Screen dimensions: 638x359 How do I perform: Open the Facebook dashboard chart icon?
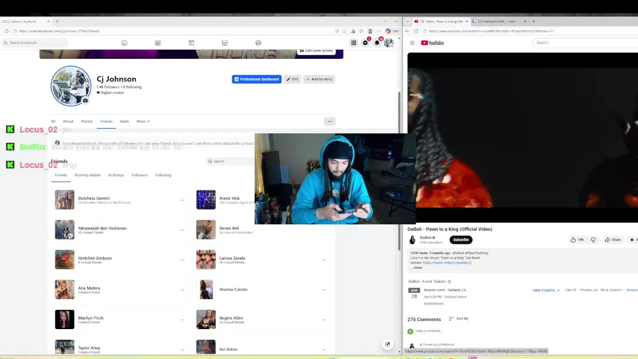point(158,43)
